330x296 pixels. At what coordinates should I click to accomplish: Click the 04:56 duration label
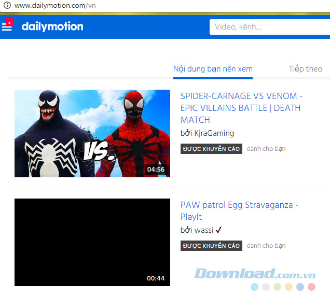[x=156, y=170]
